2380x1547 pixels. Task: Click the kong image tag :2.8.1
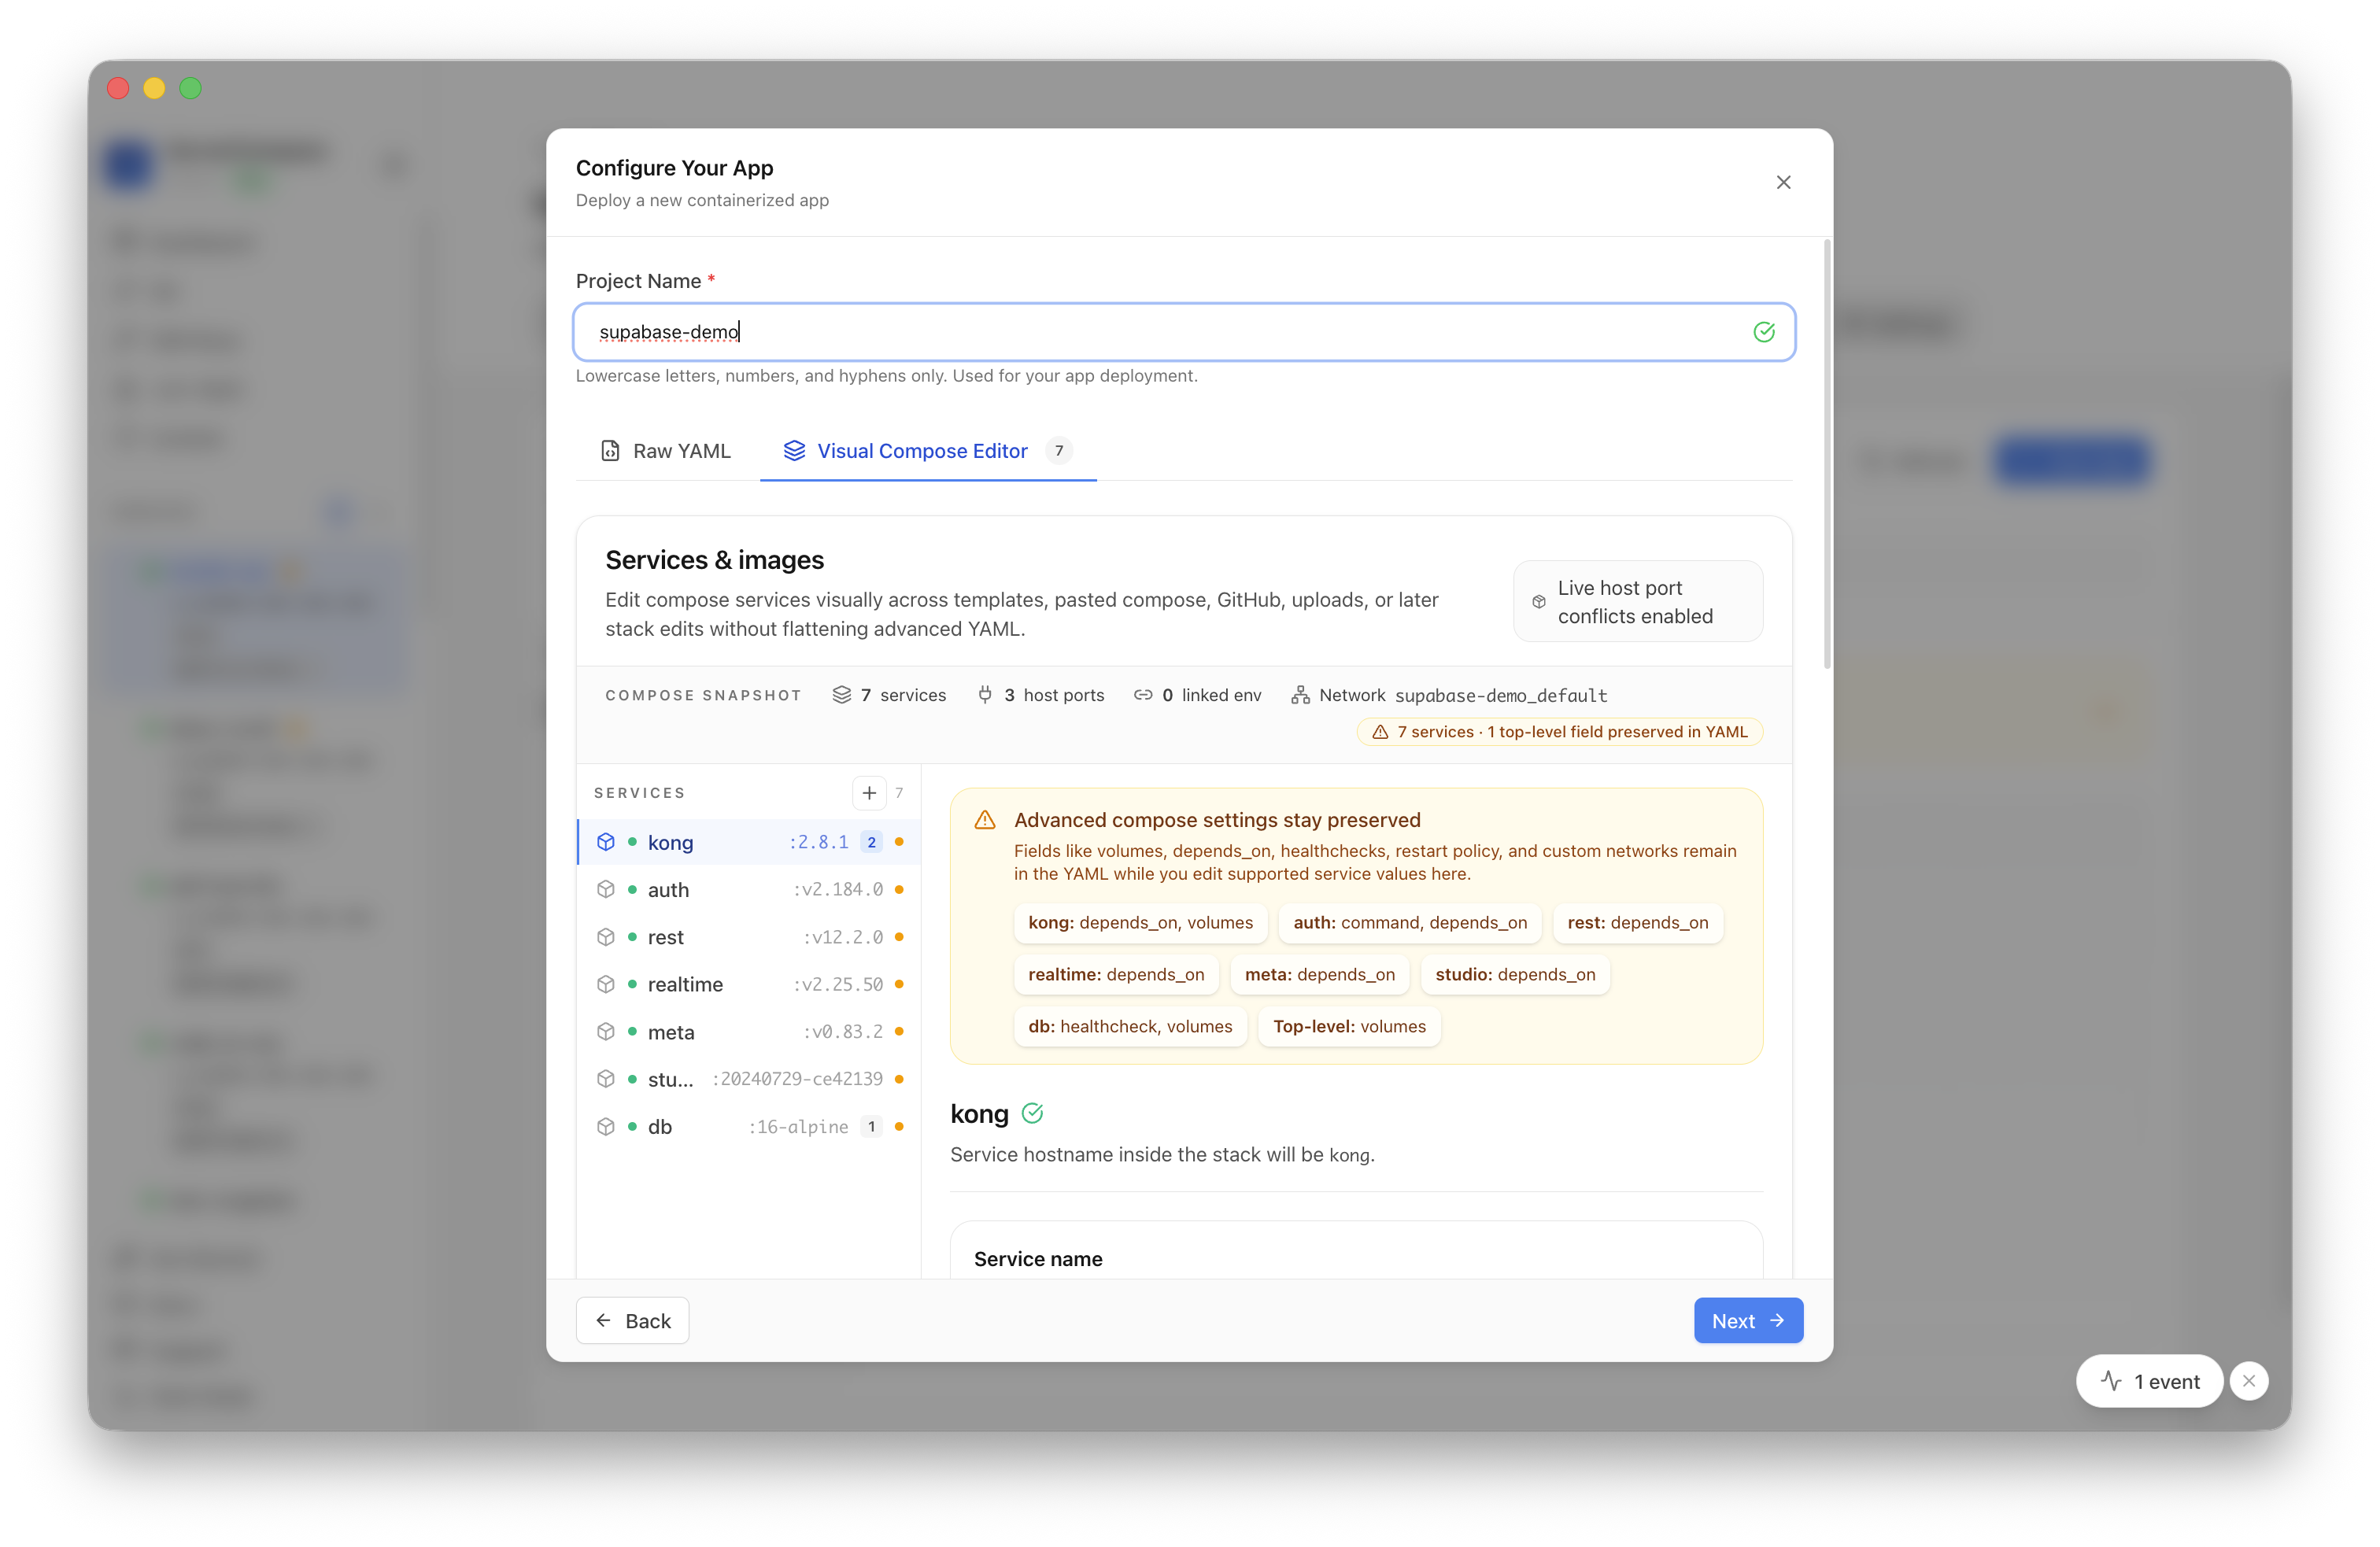[x=818, y=842]
